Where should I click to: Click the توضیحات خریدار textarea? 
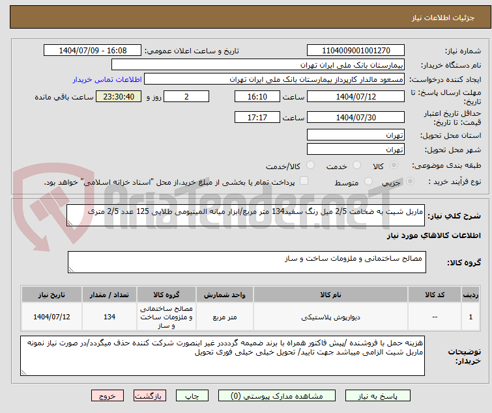tap(222, 356)
